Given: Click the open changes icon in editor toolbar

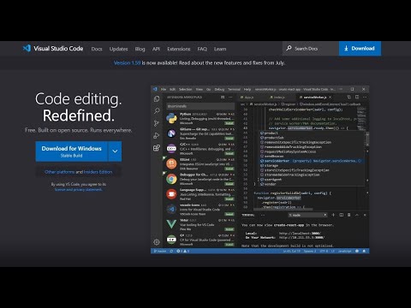Looking at the screenshot, I should pos(348,97).
